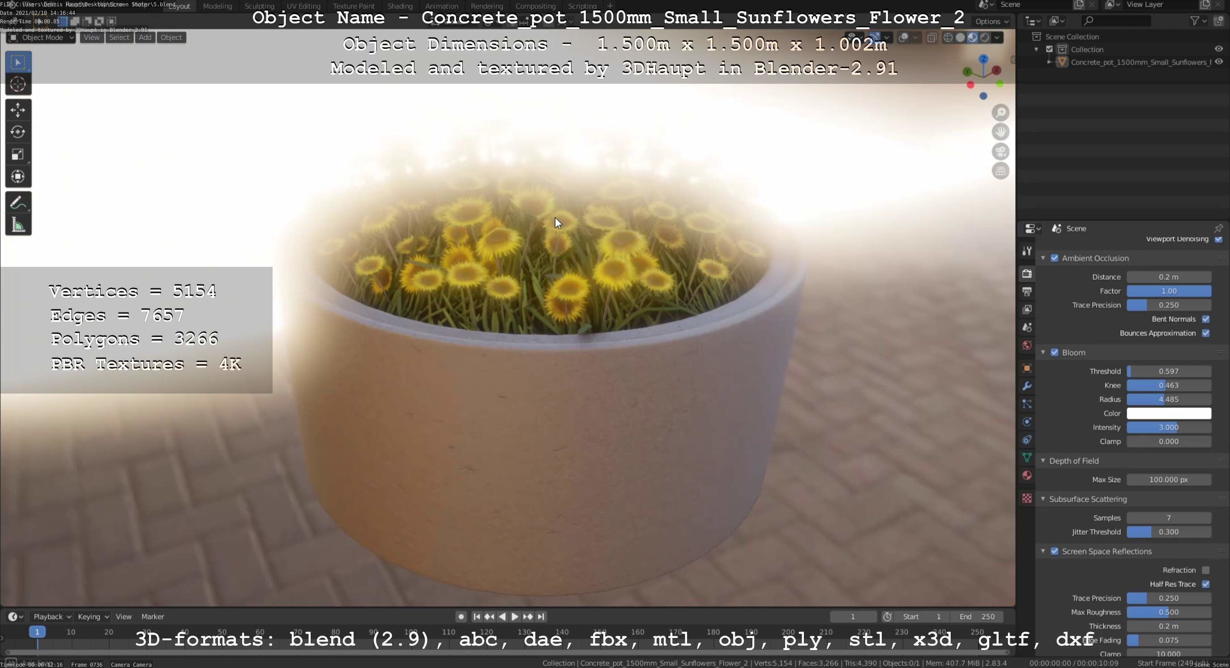Viewport: 1230px width, 668px height.
Task: Open the Object Mode dropdown
Action: click(41, 38)
